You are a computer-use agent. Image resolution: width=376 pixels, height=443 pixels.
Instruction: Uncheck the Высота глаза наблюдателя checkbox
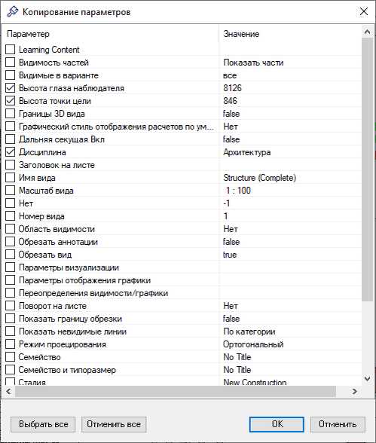(10, 88)
